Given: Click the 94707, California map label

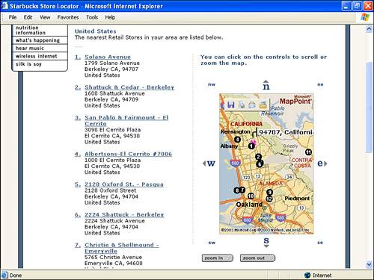Looking at the screenshot, I should [x=286, y=132].
